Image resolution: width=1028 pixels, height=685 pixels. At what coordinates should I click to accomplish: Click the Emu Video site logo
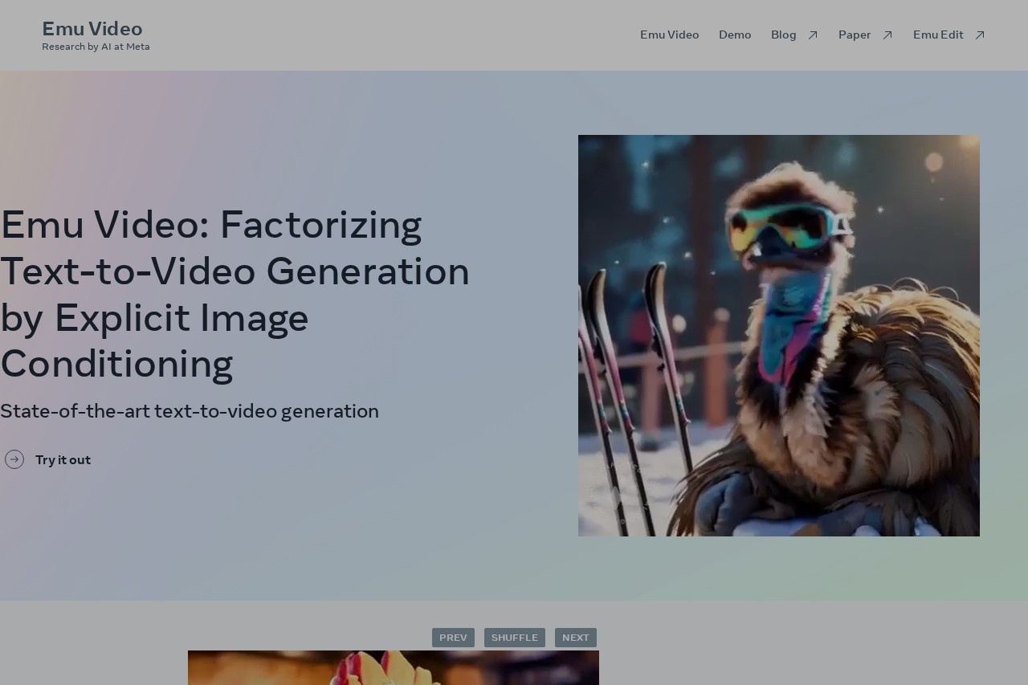tap(92, 28)
